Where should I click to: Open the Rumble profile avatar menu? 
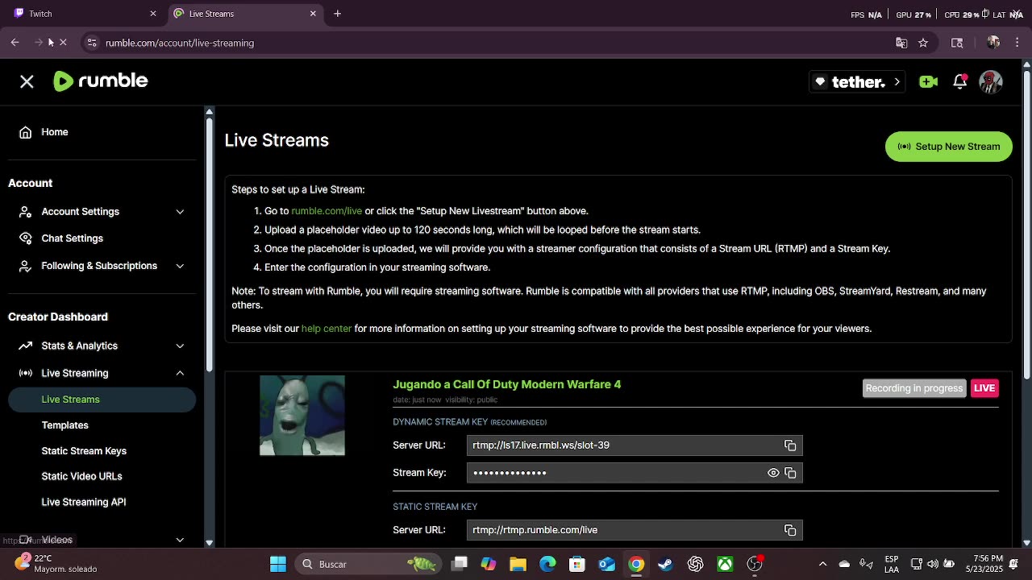[991, 81]
